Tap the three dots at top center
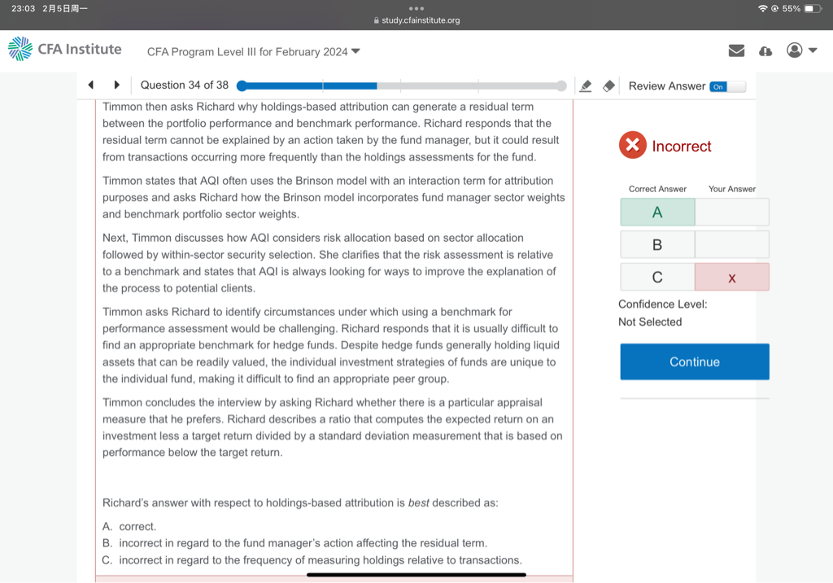This screenshot has height=583, width=833. [416, 8]
